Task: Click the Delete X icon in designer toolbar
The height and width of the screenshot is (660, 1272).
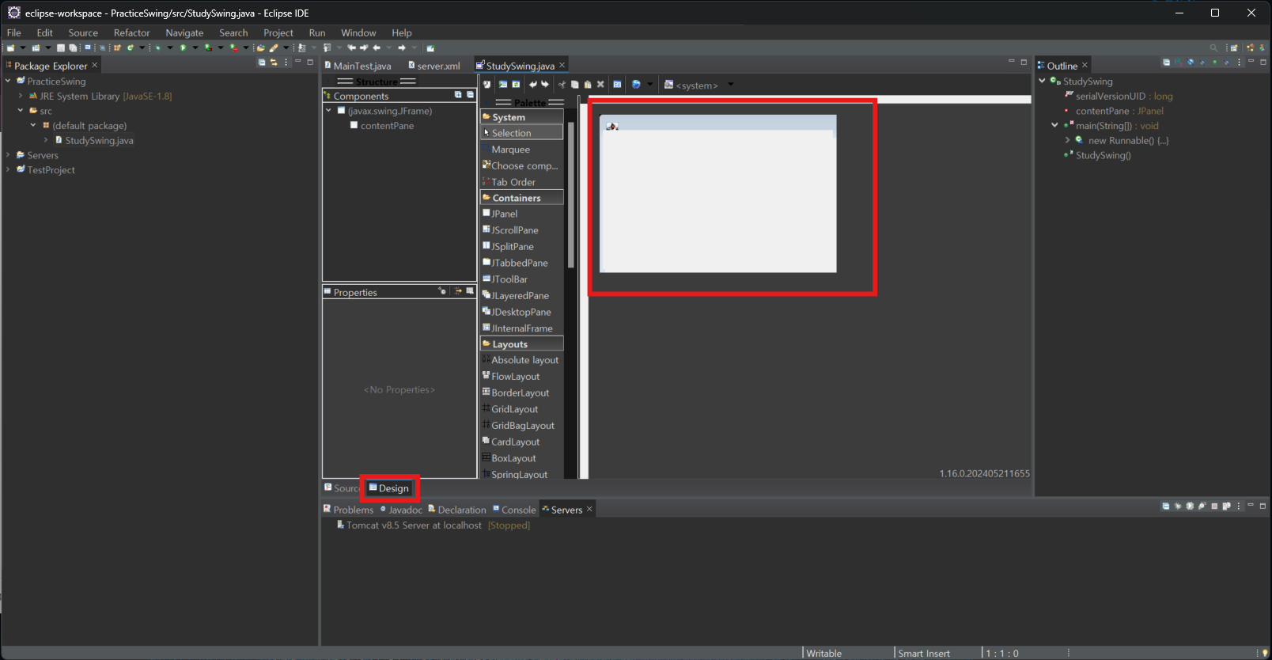Action: [600, 84]
